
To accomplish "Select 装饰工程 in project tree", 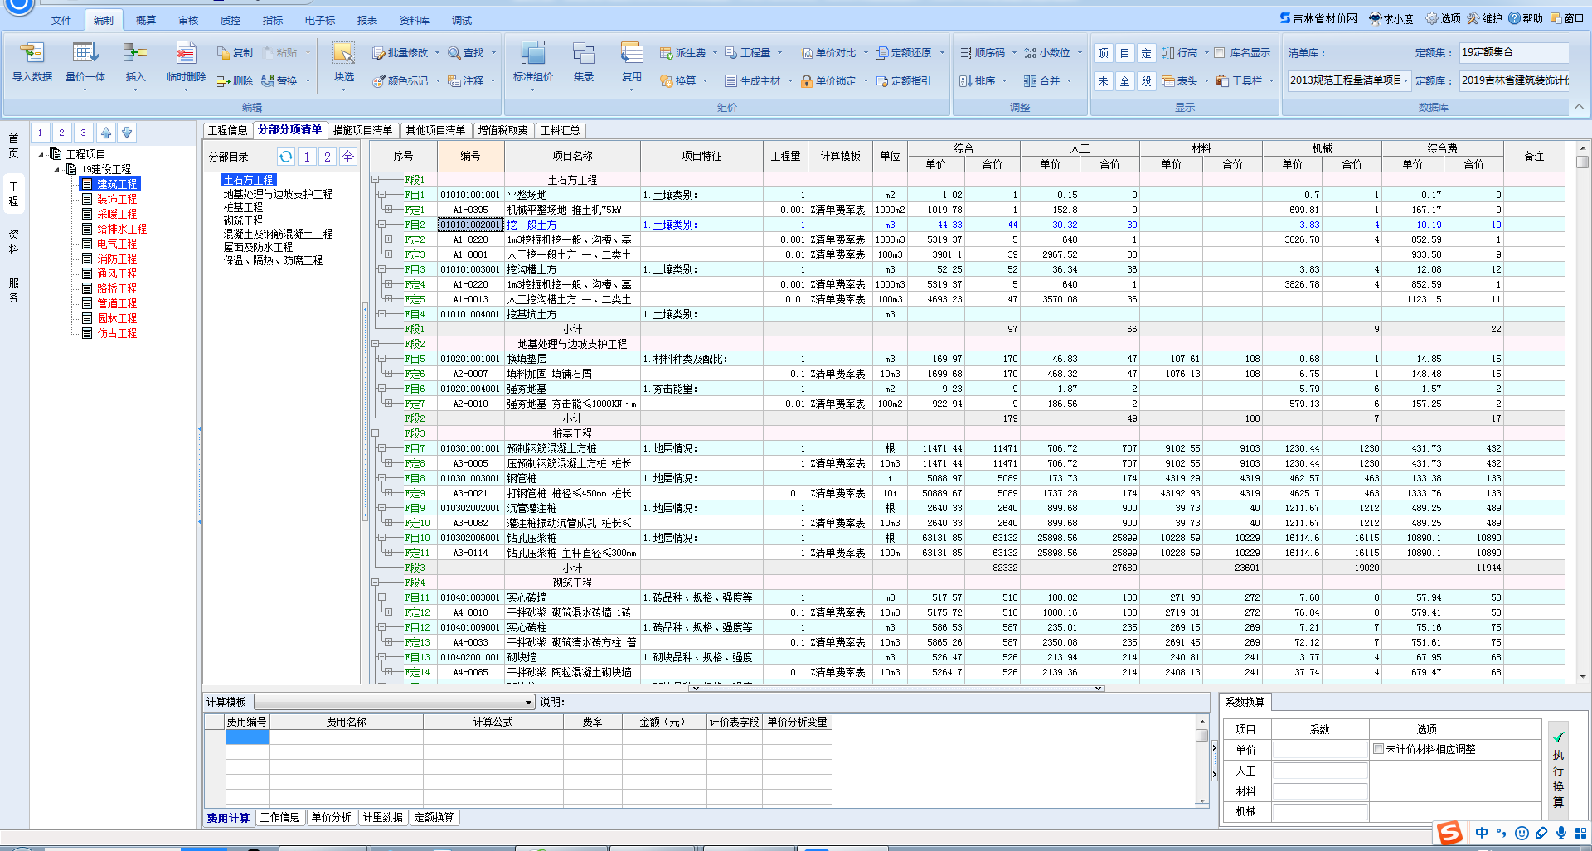I will pyautogui.click(x=117, y=199).
